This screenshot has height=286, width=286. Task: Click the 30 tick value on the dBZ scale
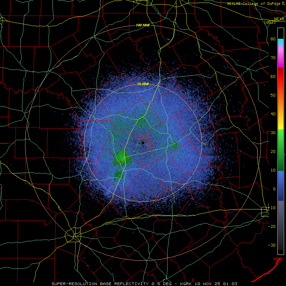[x=273, y=133]
